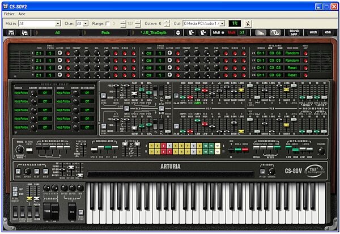The image size is (340, 234).
Task: Click the first 'Random' voice mode display
Action: click(x=292, y=53)
